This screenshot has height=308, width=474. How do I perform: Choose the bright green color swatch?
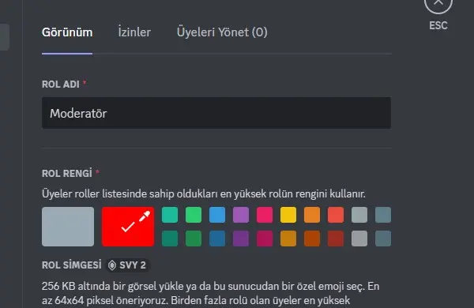[194, 215]
